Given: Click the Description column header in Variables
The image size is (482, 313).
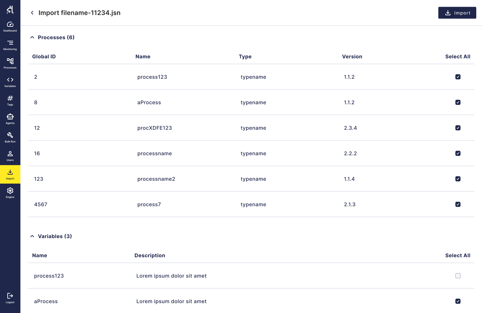Looking at the screenshot, I should (x=150, y=255).
